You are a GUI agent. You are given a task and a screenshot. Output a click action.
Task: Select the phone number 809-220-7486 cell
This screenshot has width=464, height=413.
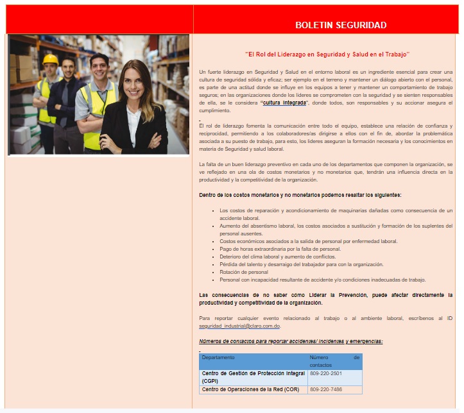click(326, 389)
